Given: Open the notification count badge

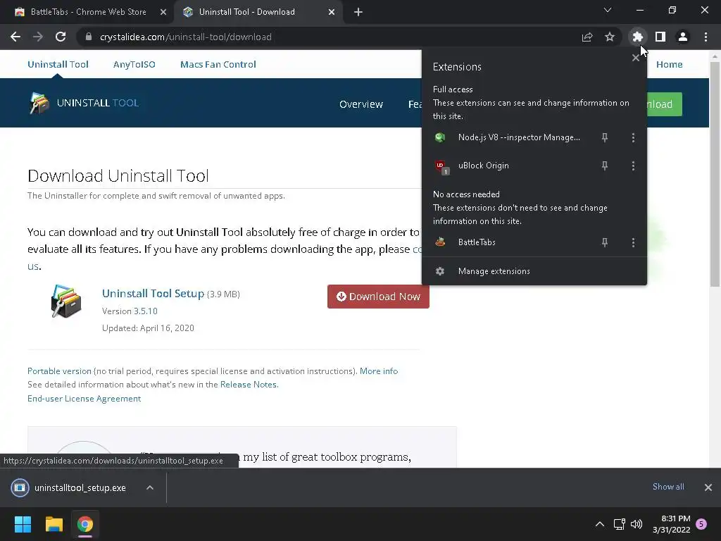Looking at the screenshot, I should point(701,524).
